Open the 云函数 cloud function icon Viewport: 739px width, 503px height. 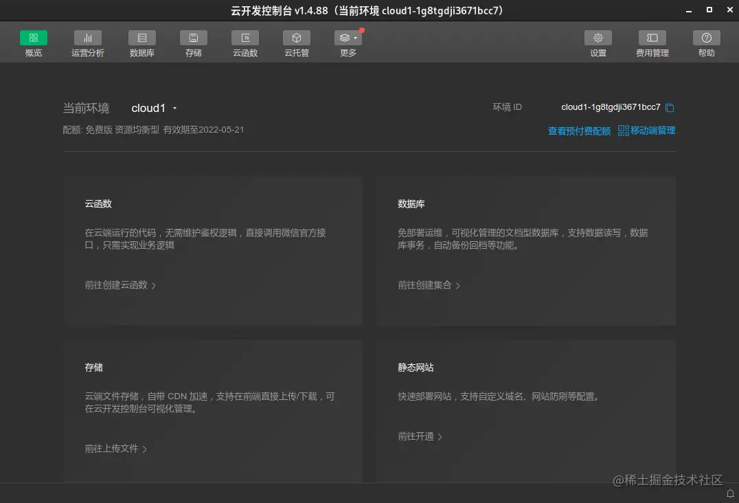(x=245, y=38)
